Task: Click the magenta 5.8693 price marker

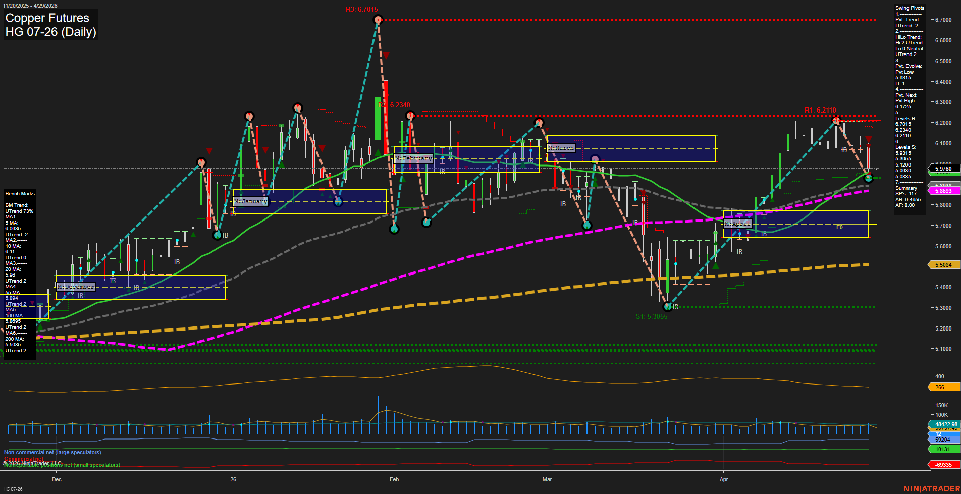Action: coord(943,191)
